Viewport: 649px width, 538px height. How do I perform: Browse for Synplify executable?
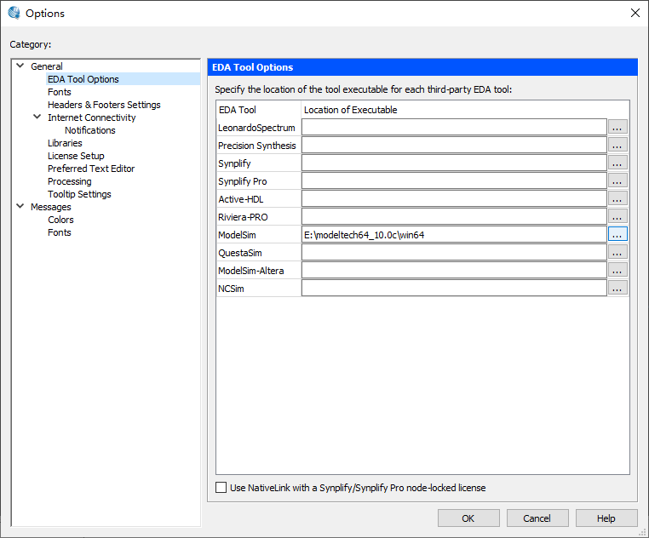[x=617, y=163]
